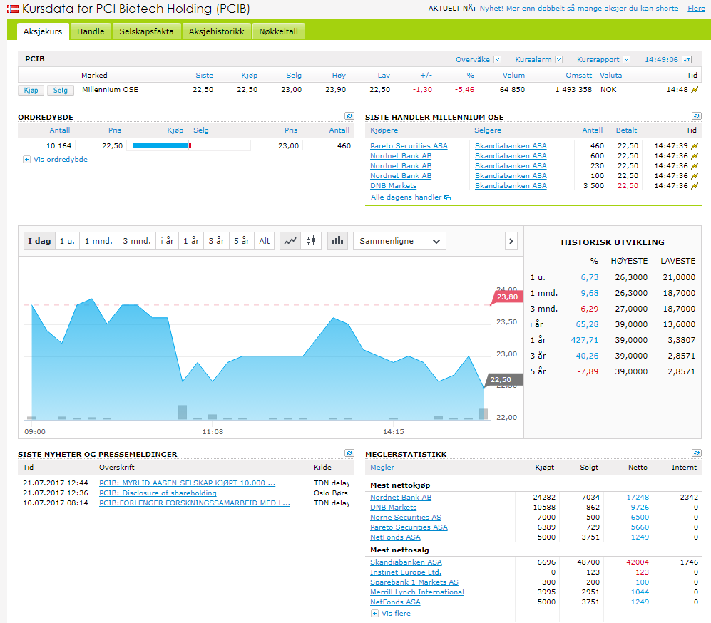The width and height of the screenshot is (711, 623).
Task: Open the Kursrapport dropdown
Action: pyautogui.click(x=626, y=60)
